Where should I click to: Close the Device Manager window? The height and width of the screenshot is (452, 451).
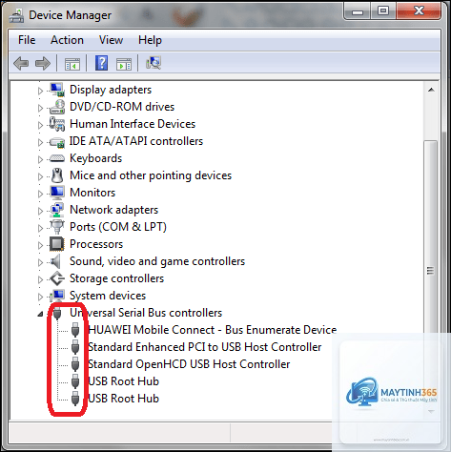pos(419,11)
